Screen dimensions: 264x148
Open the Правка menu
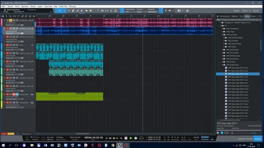[10, 7]
